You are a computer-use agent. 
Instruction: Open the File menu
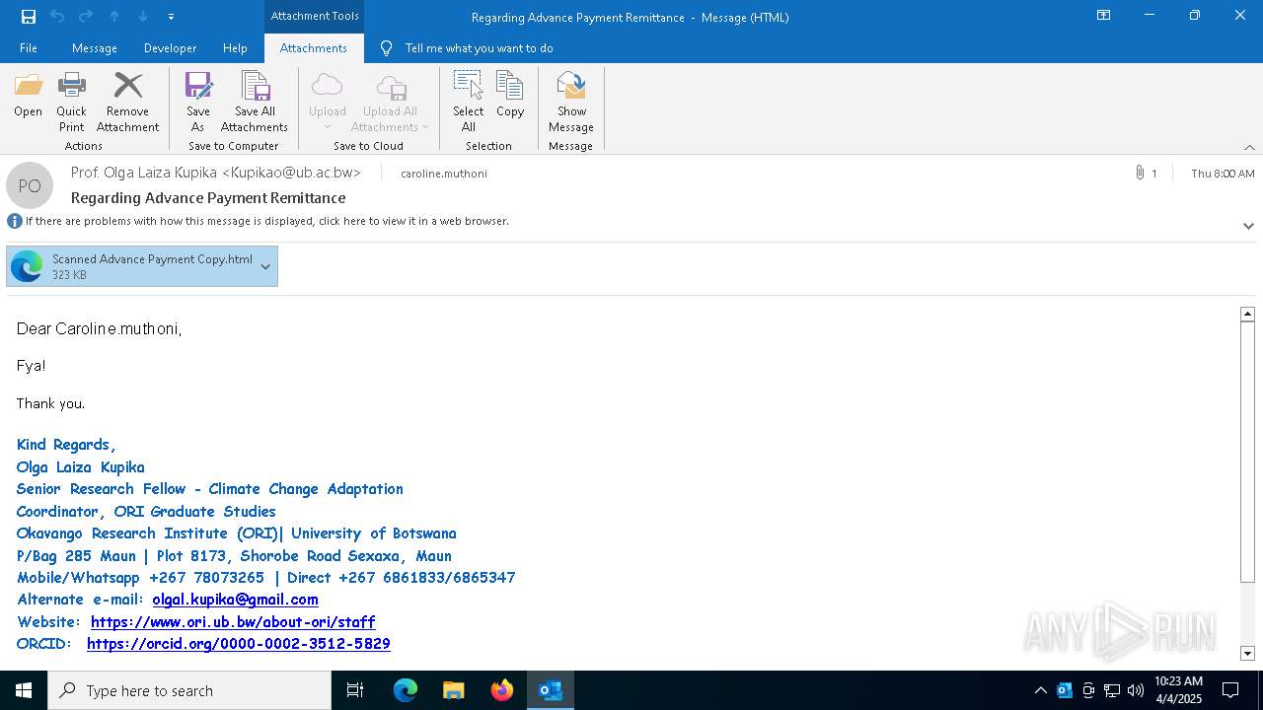coord(29,48)
